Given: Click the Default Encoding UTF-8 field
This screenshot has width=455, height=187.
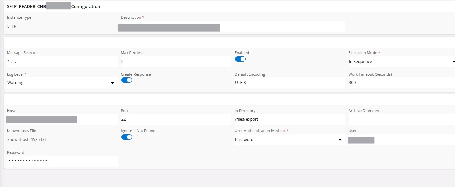Looking at the screenshot, I should (289, 83).
